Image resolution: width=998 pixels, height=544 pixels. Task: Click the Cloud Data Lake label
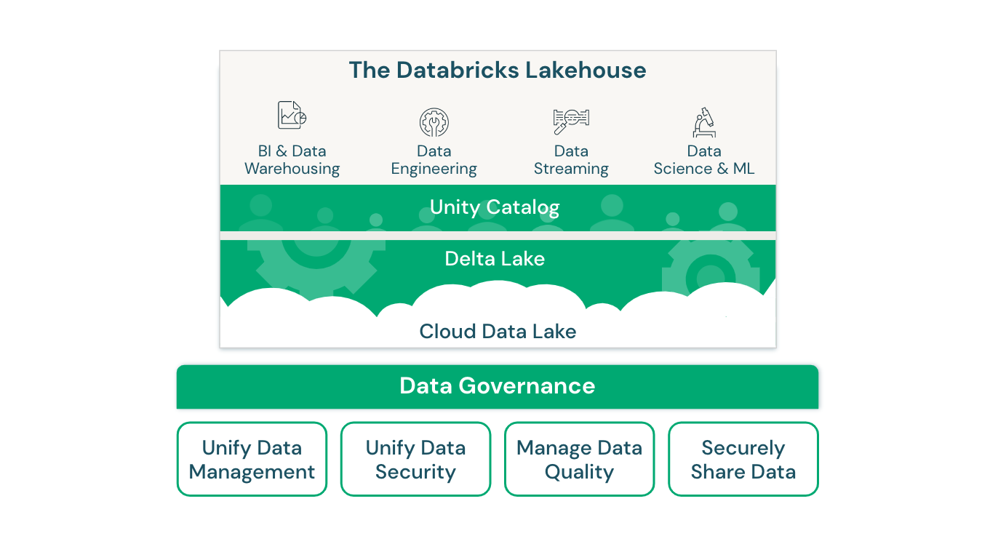coord(497,332)
